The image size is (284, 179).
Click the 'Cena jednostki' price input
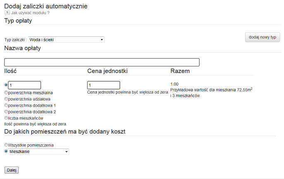click(x=103, y=85)
